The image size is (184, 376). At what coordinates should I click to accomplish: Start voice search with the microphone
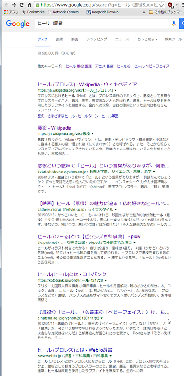[x=174, y=23]
